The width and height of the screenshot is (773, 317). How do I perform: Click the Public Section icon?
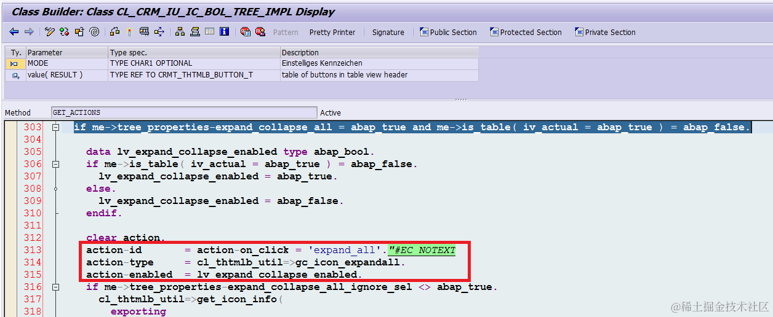tap(424, 32)
